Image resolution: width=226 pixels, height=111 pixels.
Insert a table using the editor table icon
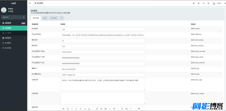tap(114, 109)
